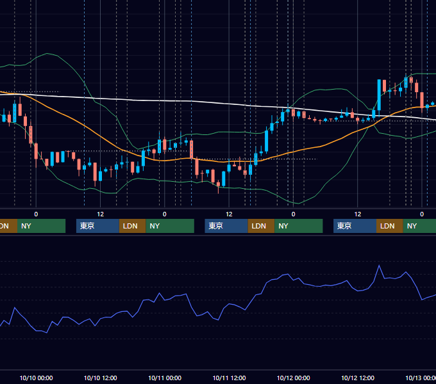The width and height of the screenshot is (436, 384).
Task: Click the hour label 12 above 10/10 12:00
Action: pyautogui.click(x=101, y=214)
